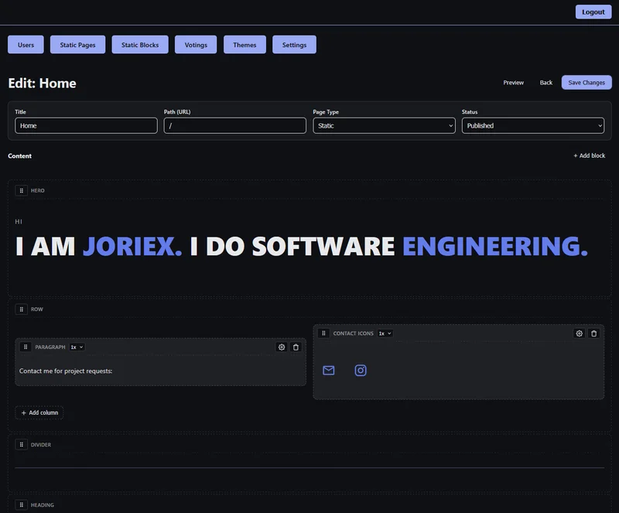The width and height of the screenshot is (619, 513).
Task: Grab the Paragraph block drag handle
Action: (26, 347)
